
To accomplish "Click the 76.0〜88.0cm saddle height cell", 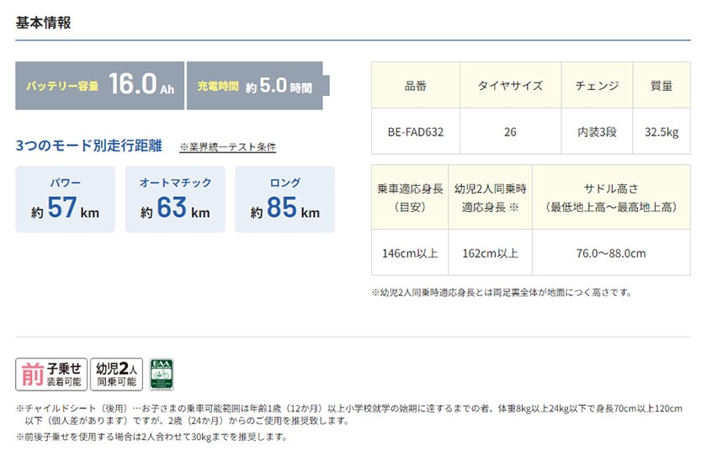I will tap(611, 252).
